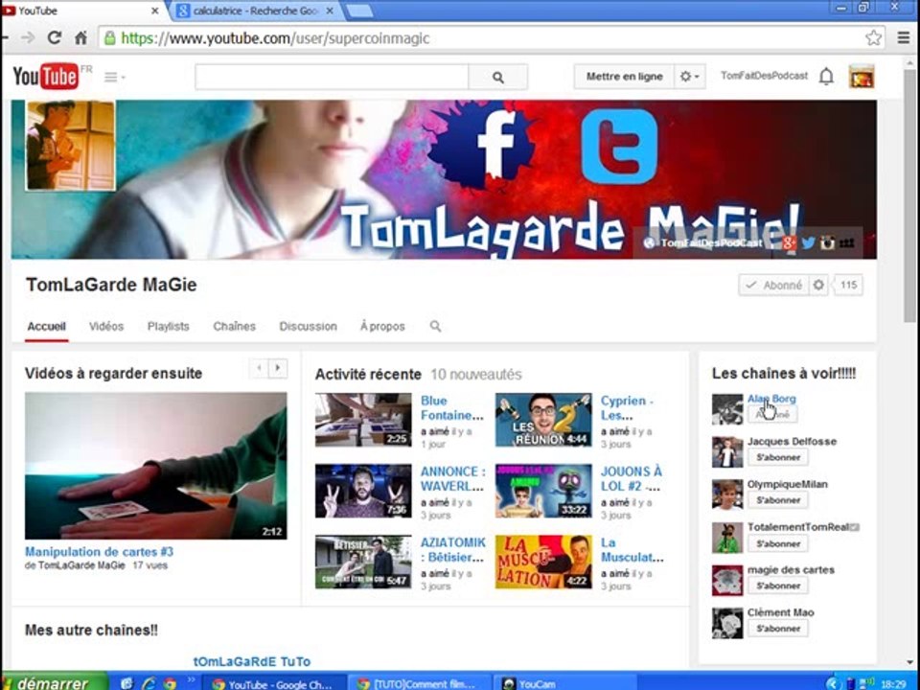The image size is (920, 690).
Task: Click the 115 subscriber count
Action: 848,286
